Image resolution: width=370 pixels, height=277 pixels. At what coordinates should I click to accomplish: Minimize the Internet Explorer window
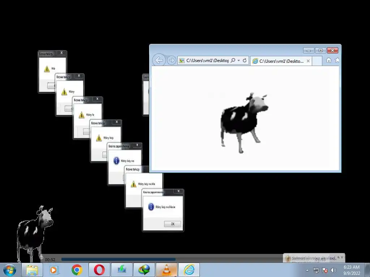[309, 50]
